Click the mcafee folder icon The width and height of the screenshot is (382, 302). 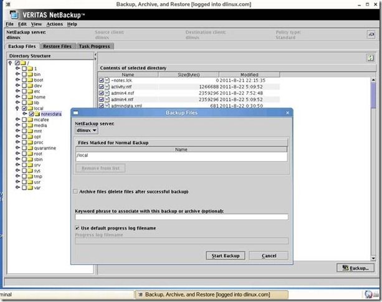point(30,120)
